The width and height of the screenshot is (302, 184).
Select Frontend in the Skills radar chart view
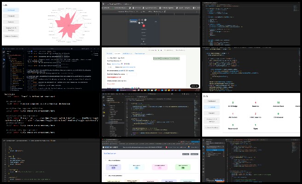(x=11, y=16)
